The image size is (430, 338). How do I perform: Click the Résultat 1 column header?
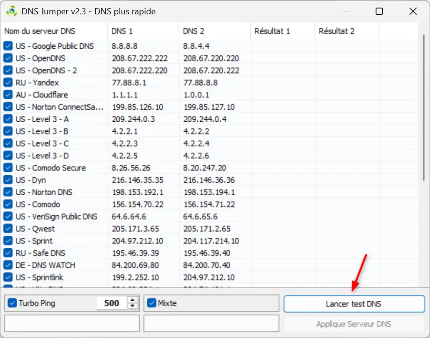point(283,31)
